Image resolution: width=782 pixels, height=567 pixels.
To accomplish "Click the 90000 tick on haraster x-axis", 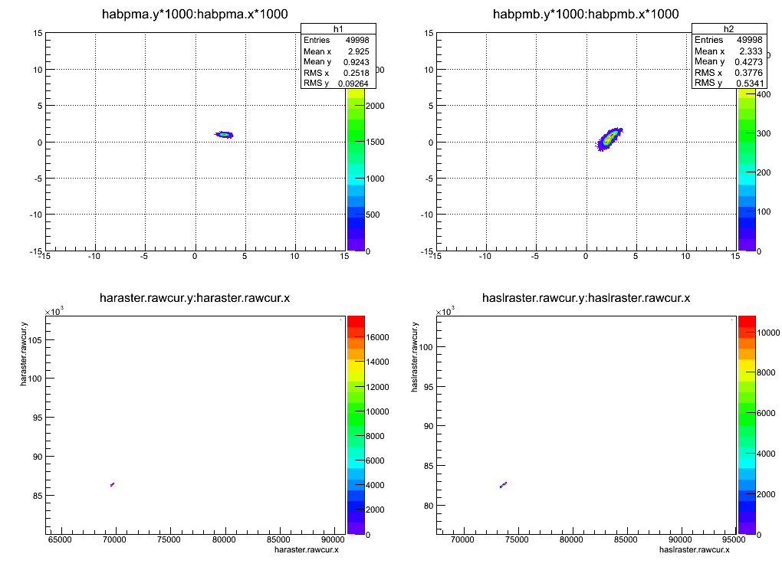I will coord(333,539).
